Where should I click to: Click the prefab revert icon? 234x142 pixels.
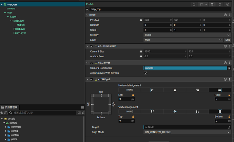point(220,4)
